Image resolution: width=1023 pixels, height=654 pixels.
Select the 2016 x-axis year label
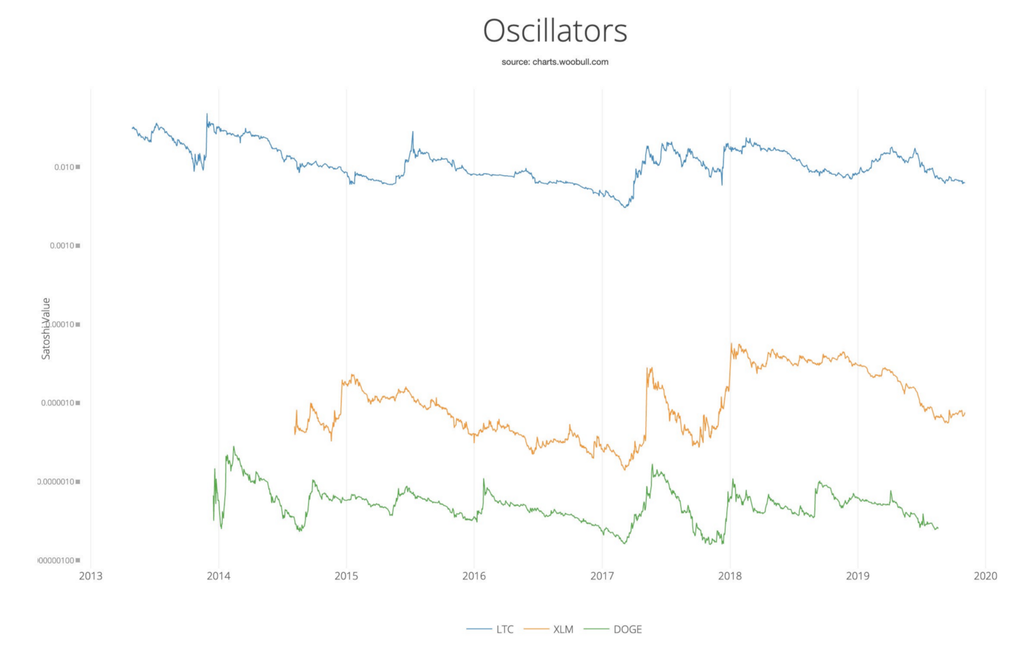point(474,576)
